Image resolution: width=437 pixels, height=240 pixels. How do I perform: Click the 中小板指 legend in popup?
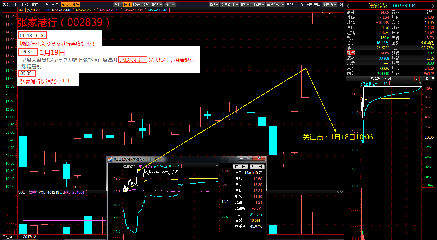(x=145, y=166)
